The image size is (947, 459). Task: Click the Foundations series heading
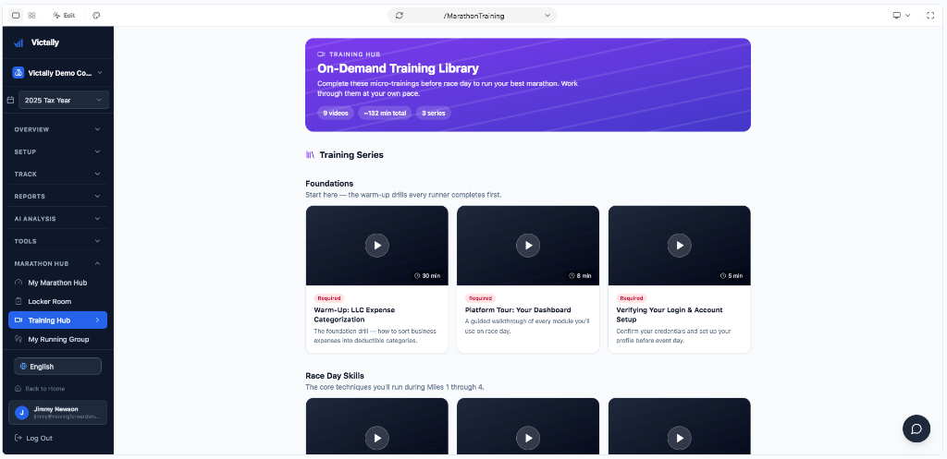point(329,184)
